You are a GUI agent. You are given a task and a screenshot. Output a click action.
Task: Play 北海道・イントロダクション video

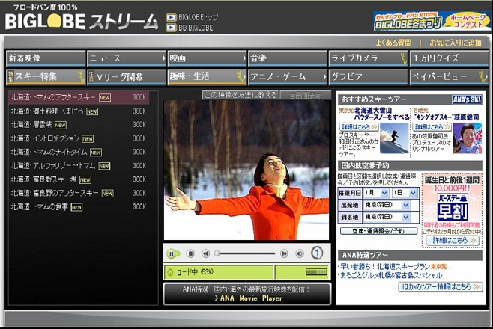79,138
